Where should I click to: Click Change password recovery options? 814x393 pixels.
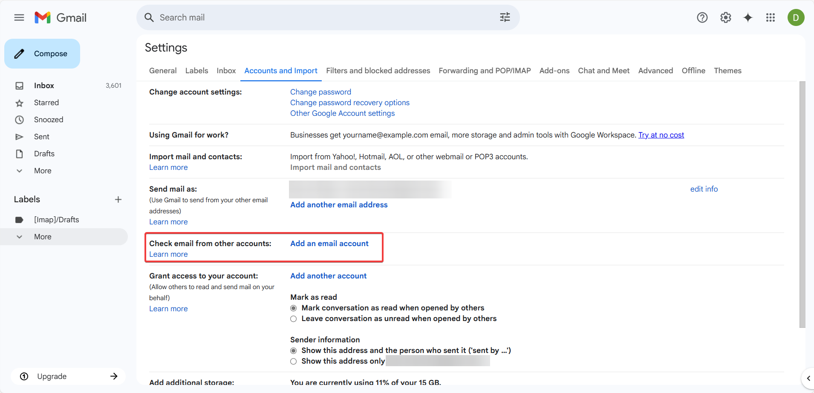[350, 103]
